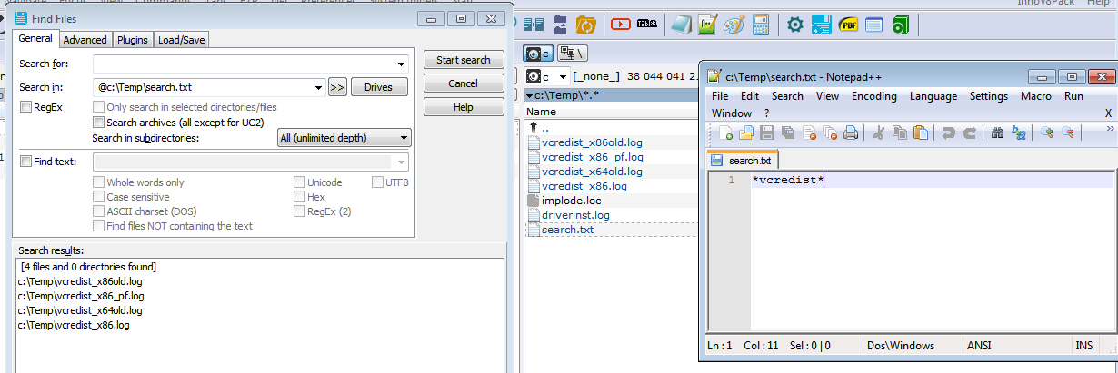
Task: Click Replace icon in Notepad++ toolbar
Action: (x=1018, y=133)
